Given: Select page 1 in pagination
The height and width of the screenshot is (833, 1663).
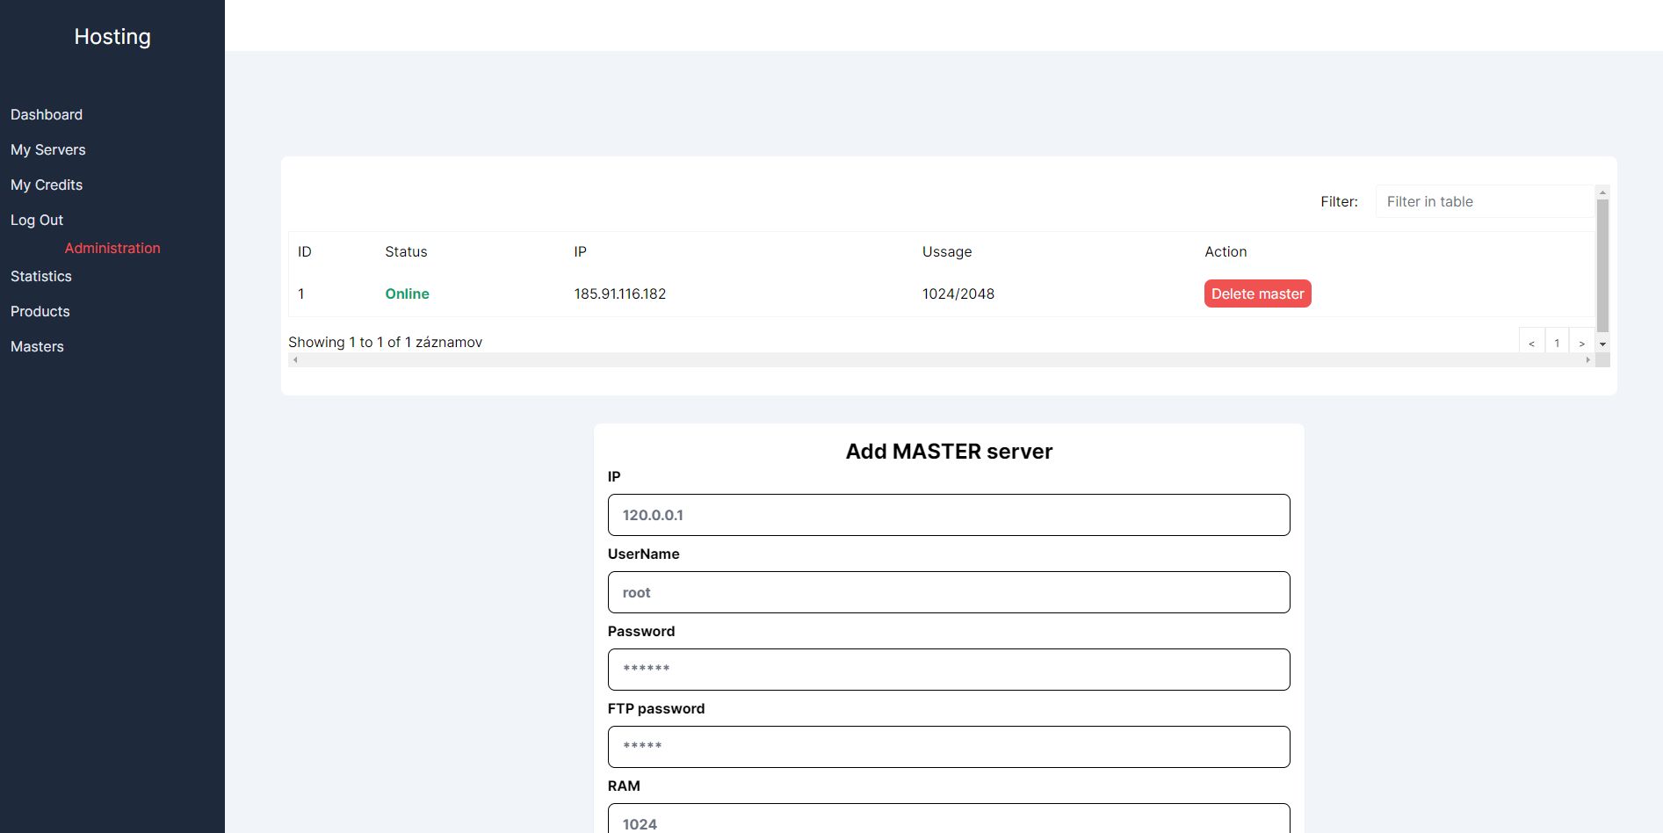Looking at the screenshot, I should point(1557,343).
